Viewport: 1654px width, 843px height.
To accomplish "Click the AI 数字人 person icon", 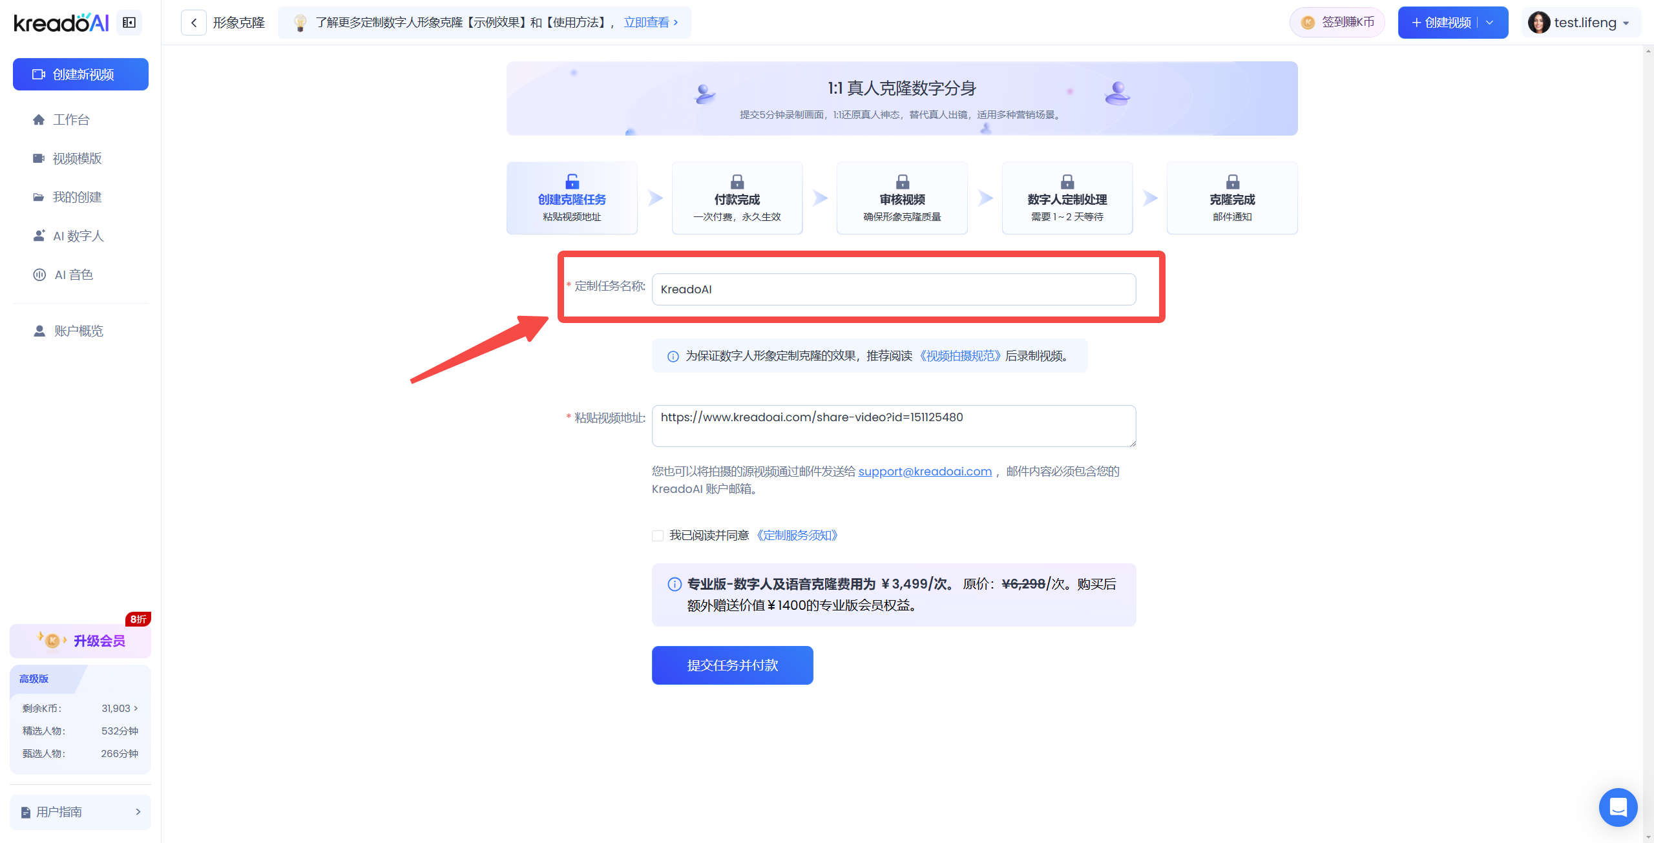I will click(39, 236).
